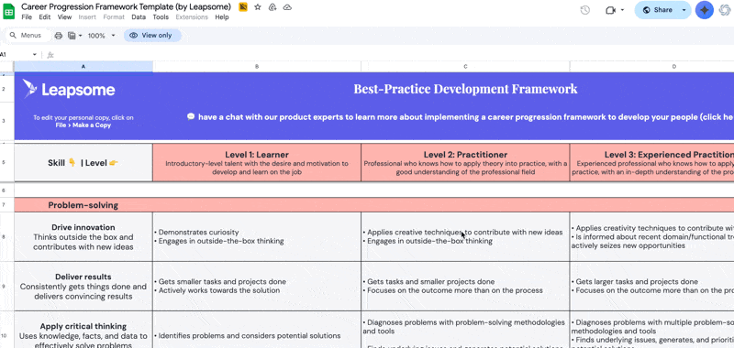Open the 100% zoom dropdown
This screenshot has width=734, height=348.
click(x=101, y=36)
